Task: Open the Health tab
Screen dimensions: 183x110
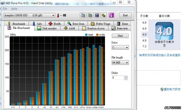Action: point(55,24)
